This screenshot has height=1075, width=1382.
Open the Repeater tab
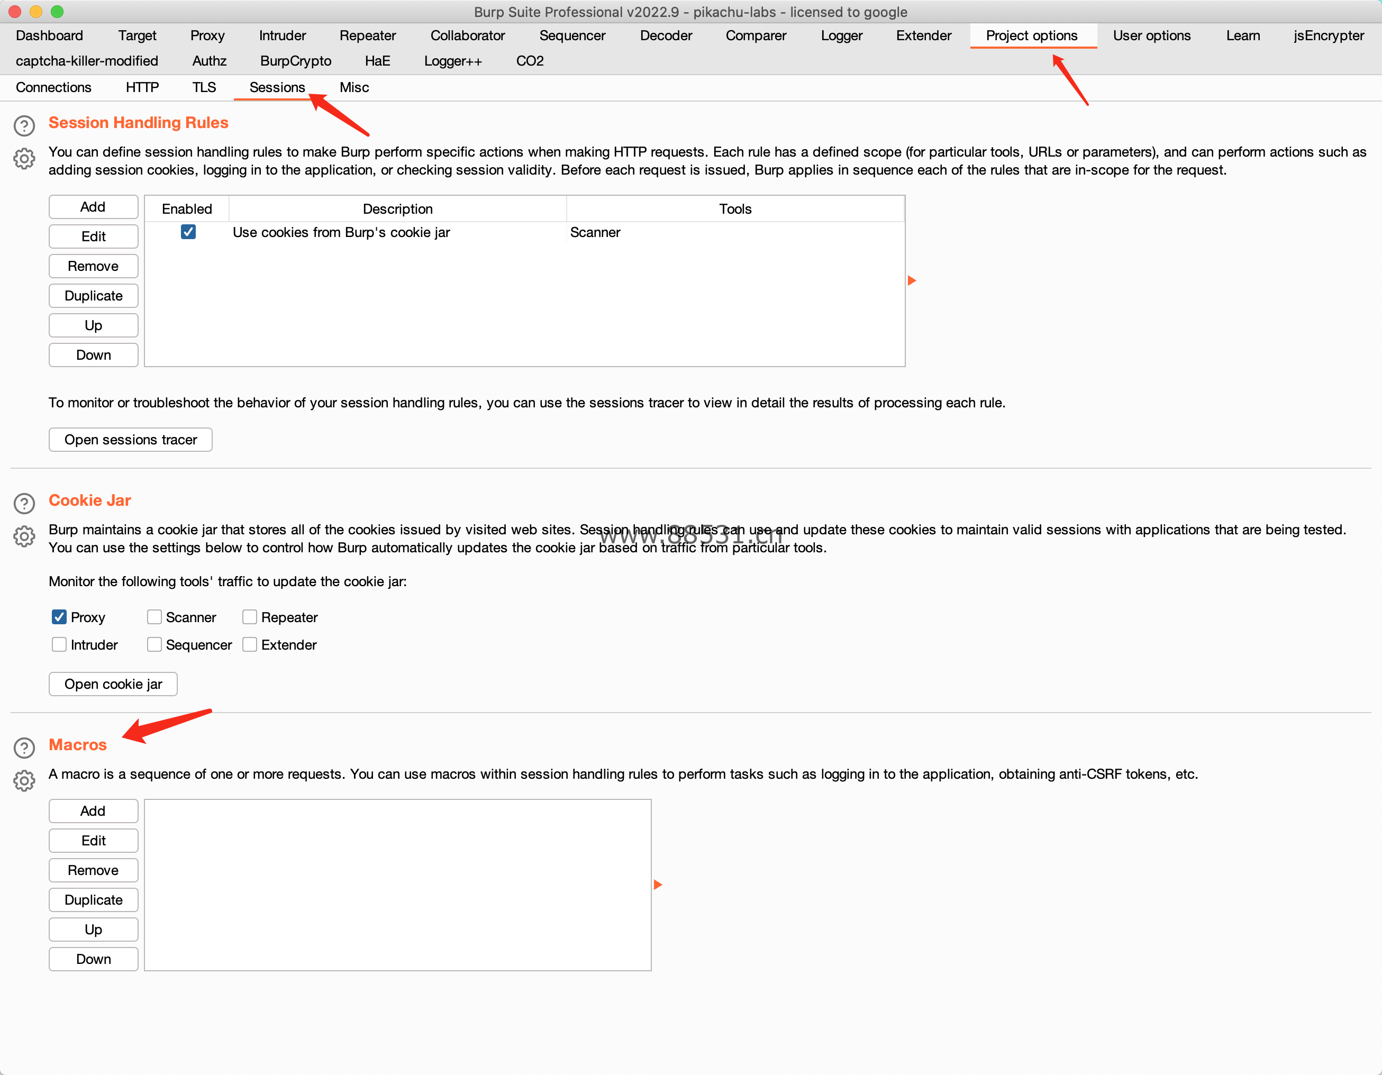[x=368, y=35]
